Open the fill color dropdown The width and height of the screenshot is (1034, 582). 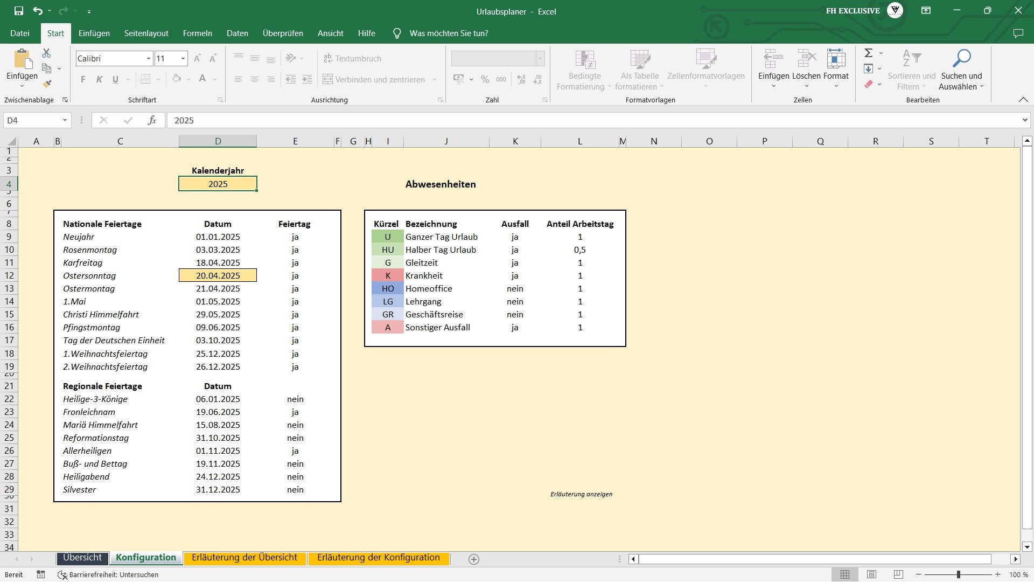pyautogui.click(x=187, y=79)
